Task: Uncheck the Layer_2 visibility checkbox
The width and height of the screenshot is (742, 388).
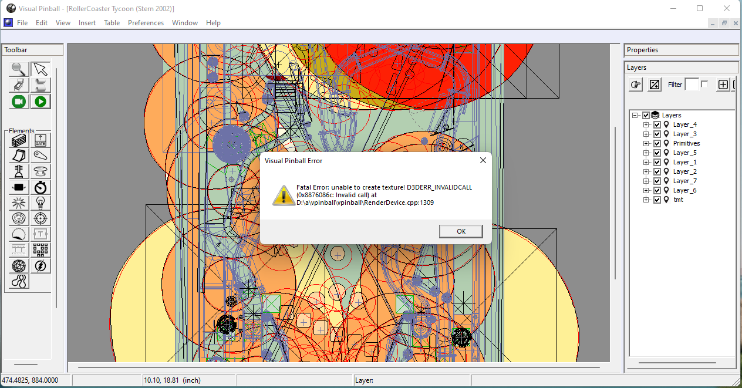Action: point(657,171)
